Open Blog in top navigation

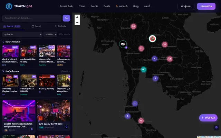tap(136, 6)
